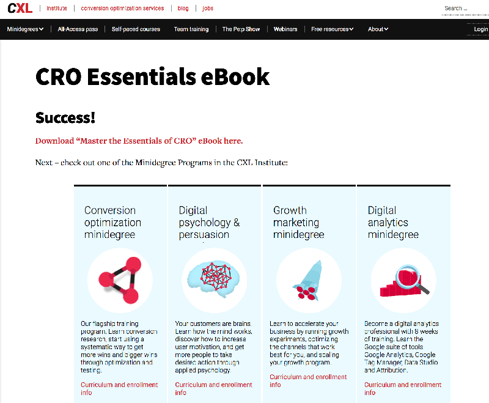Click the conversion optimization molecule icon
Screen dimensions: 489x403
click(120, 280)
